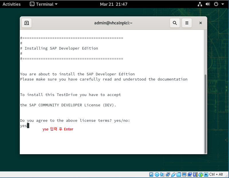This screenshot has width=229, height=178.
Task: Click the VirtualBox USB indicator
Action: [x=173, y=174]
